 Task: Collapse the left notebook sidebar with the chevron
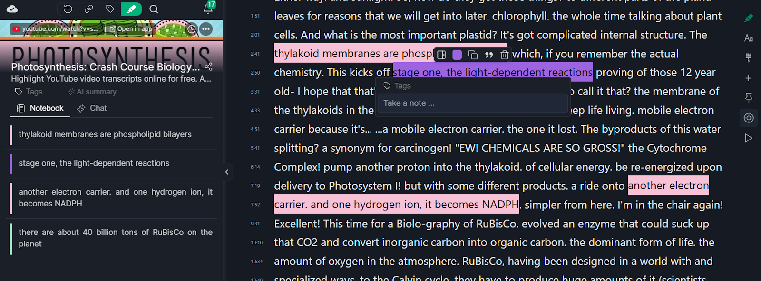point(227,172)
